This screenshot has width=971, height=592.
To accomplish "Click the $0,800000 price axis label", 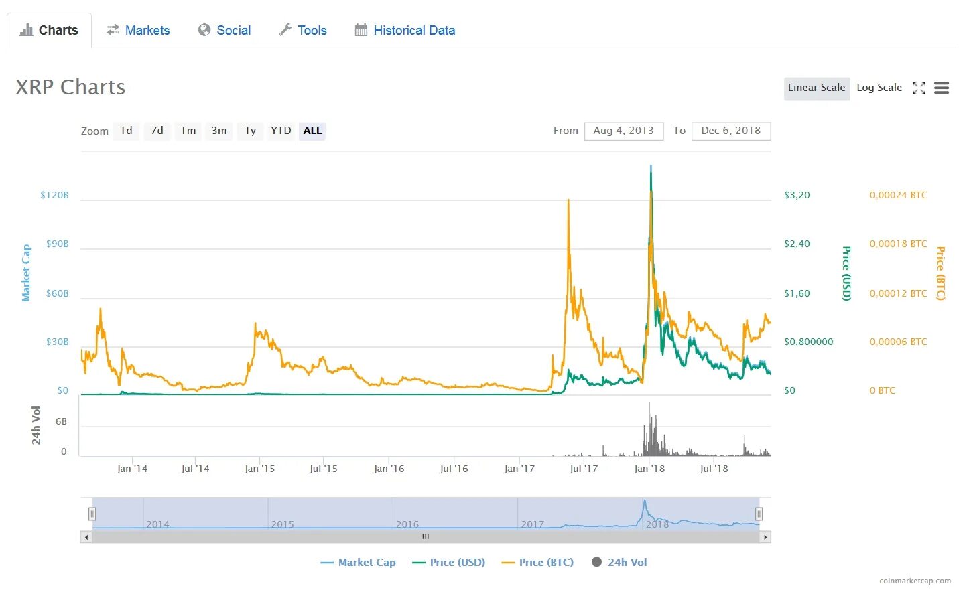I will [x=809, y=342].
